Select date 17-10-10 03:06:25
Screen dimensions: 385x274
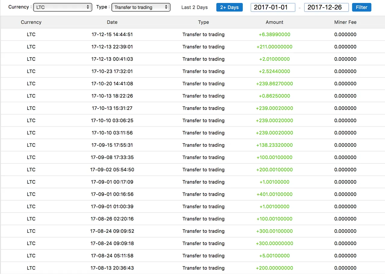tap(112, 120)
